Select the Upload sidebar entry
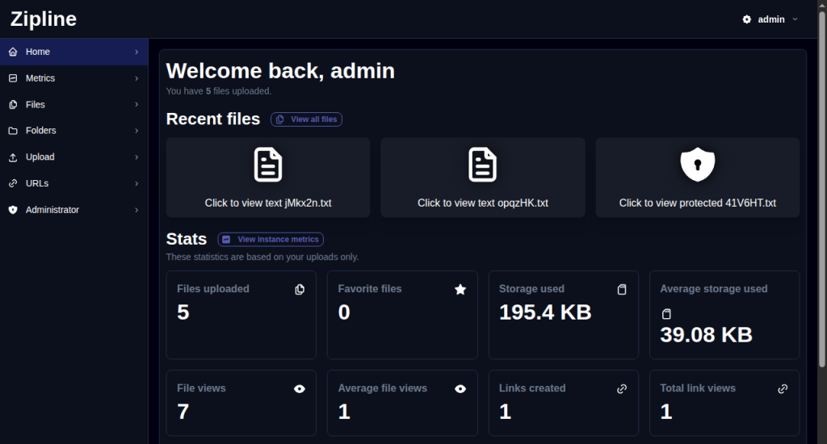This screenshot has height=444, width=827. (73, 157)
